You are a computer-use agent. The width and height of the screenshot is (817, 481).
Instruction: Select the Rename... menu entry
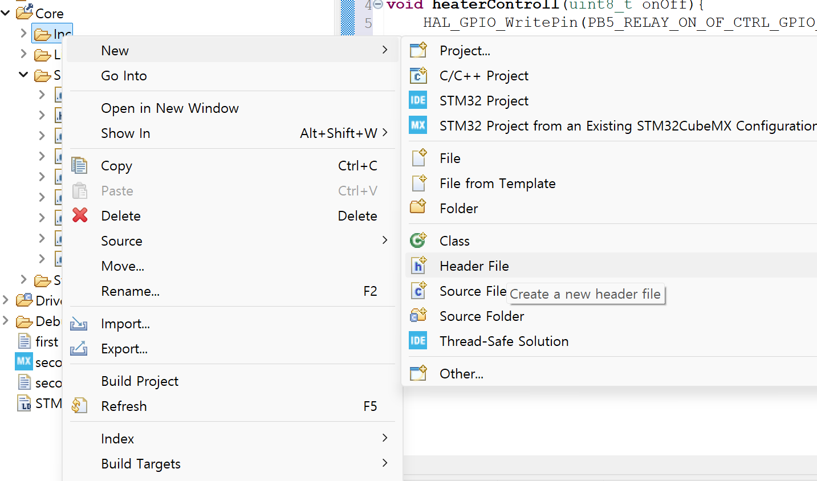click(233, 291)
